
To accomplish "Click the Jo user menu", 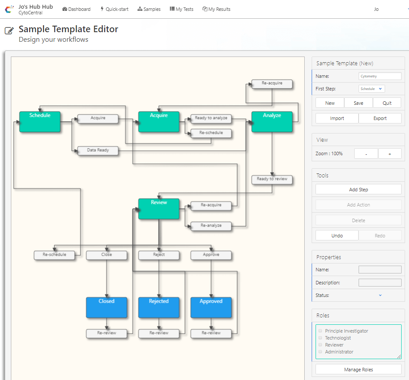I will coord(376,9).
